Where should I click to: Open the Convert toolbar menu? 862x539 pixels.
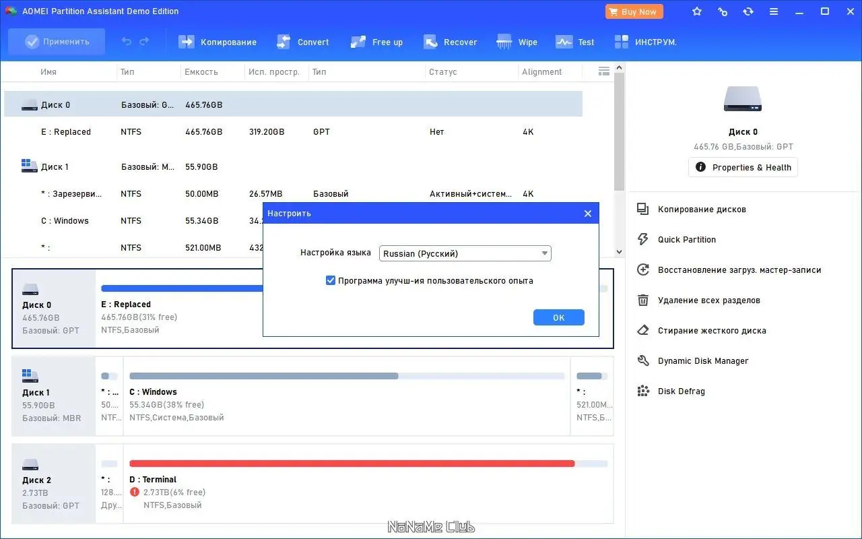[x=303, y=42]
